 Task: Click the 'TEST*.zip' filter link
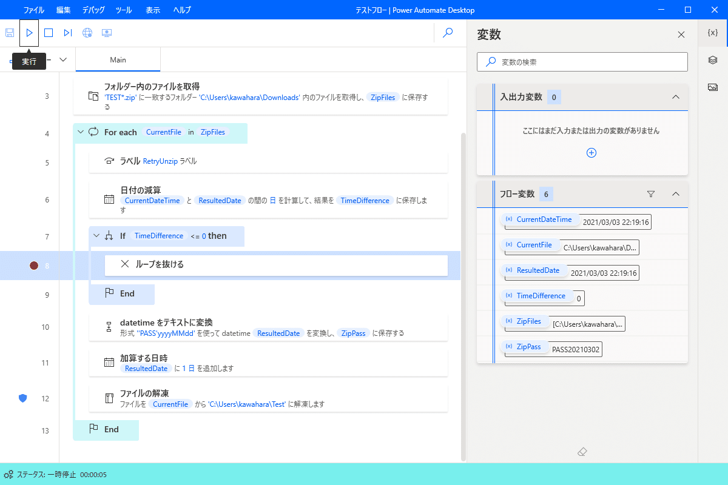pyautogui.click(x=121, y=98)
